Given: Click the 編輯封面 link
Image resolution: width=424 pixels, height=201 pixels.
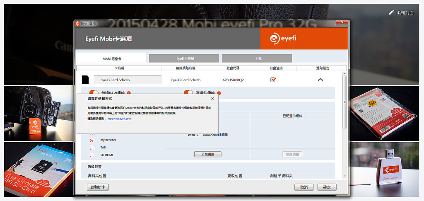Looking at the screenshot, I should point(405,13).
